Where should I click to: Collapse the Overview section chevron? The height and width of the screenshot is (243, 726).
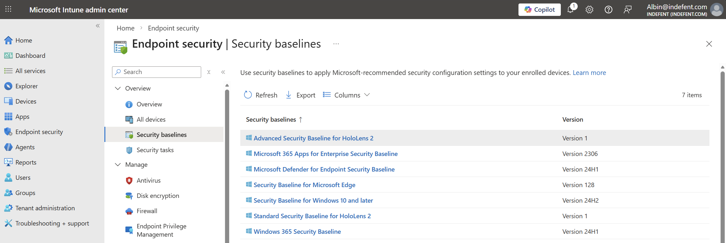pos(118,88)
